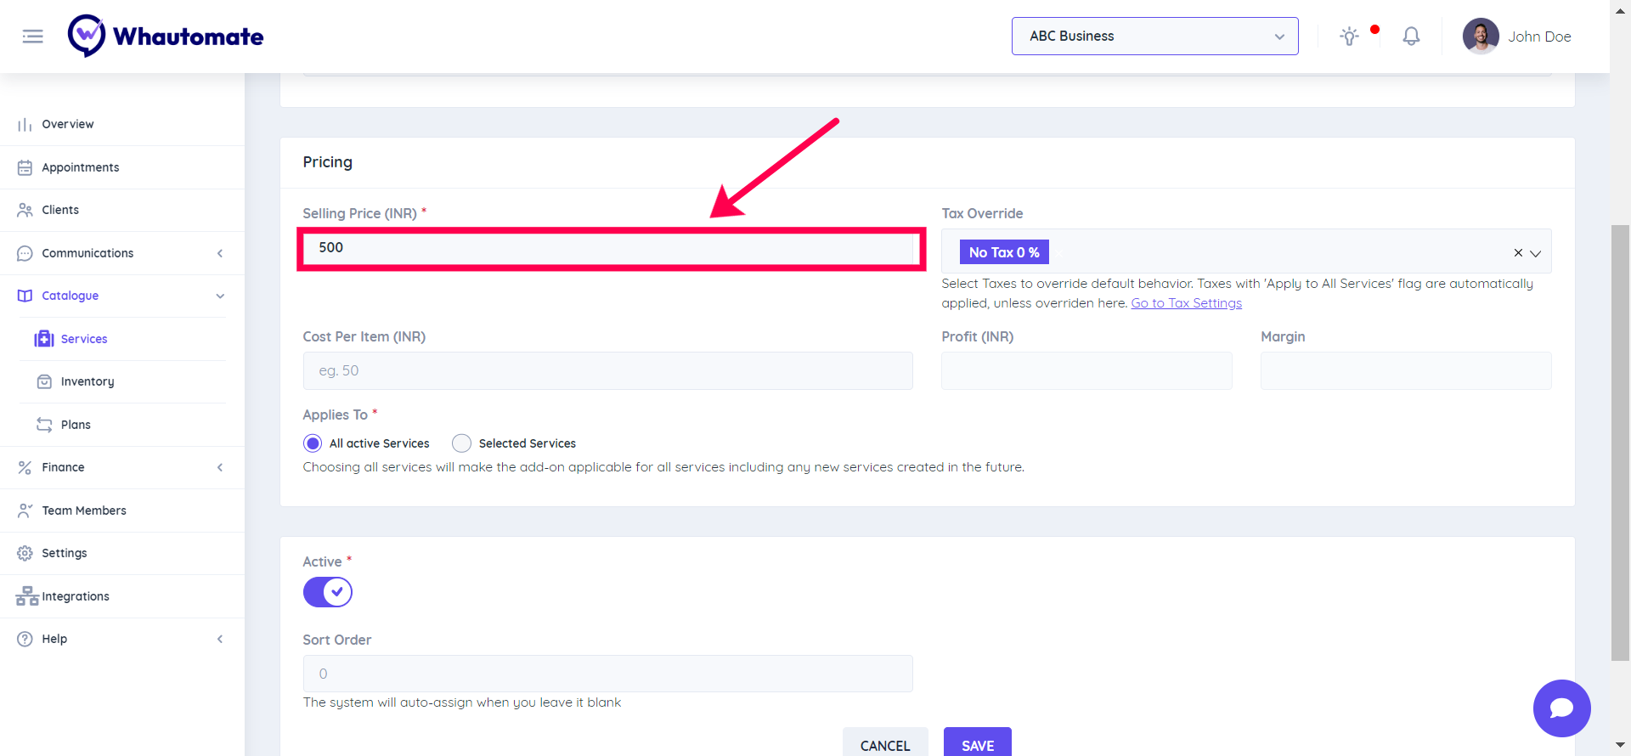Open notifications bell icon
The image size is (1631, 756).
[1411, 37]
